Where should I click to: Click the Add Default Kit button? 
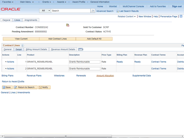(x=94, y=39)
